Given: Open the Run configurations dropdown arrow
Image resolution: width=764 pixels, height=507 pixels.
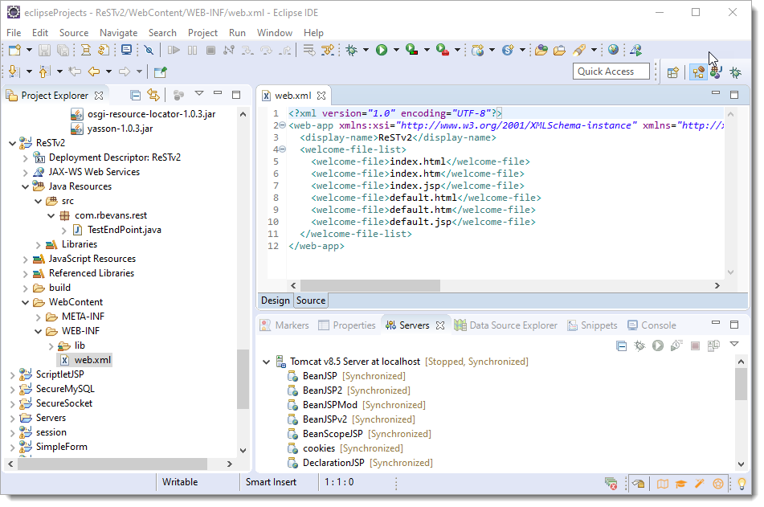Looking at the screenshot, I should tap(395, 50).
